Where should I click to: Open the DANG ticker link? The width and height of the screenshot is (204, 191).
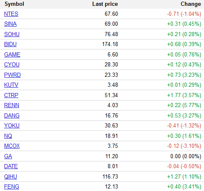click(x=12, y=115)
